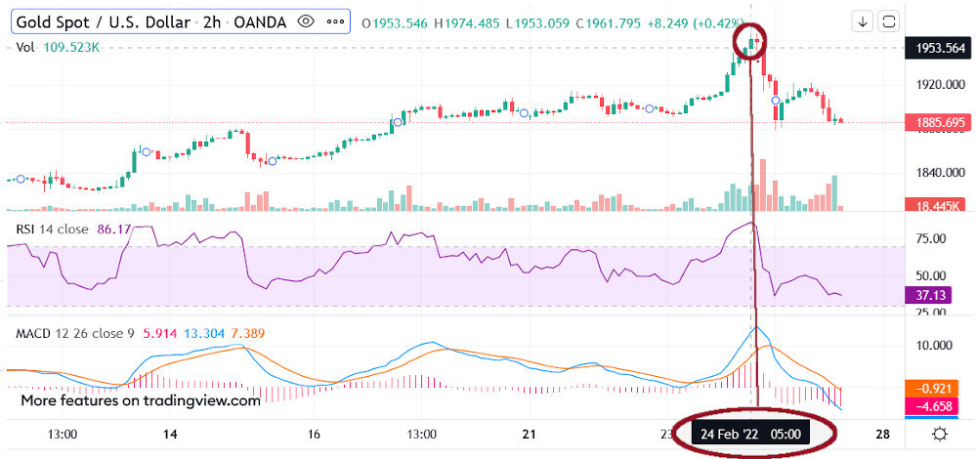Toggle the eye icon to hide Gold Spot series

click(306, 22)
